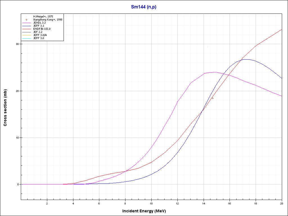
Task: Click the red plus marker in the legend
Action: 27,20
